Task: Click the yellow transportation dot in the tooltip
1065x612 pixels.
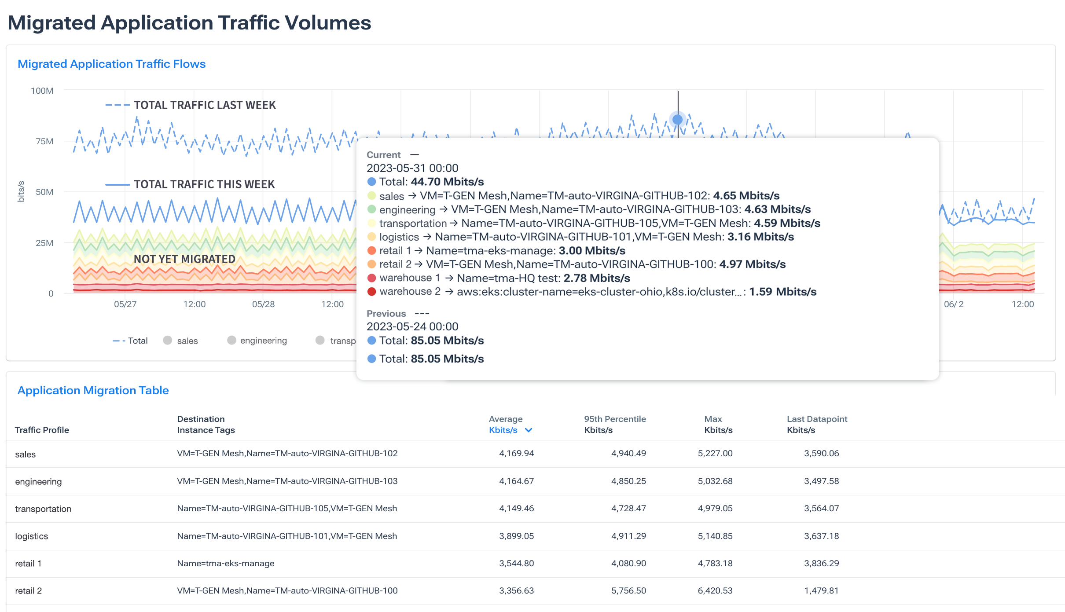Action: (x=372, y=224)
